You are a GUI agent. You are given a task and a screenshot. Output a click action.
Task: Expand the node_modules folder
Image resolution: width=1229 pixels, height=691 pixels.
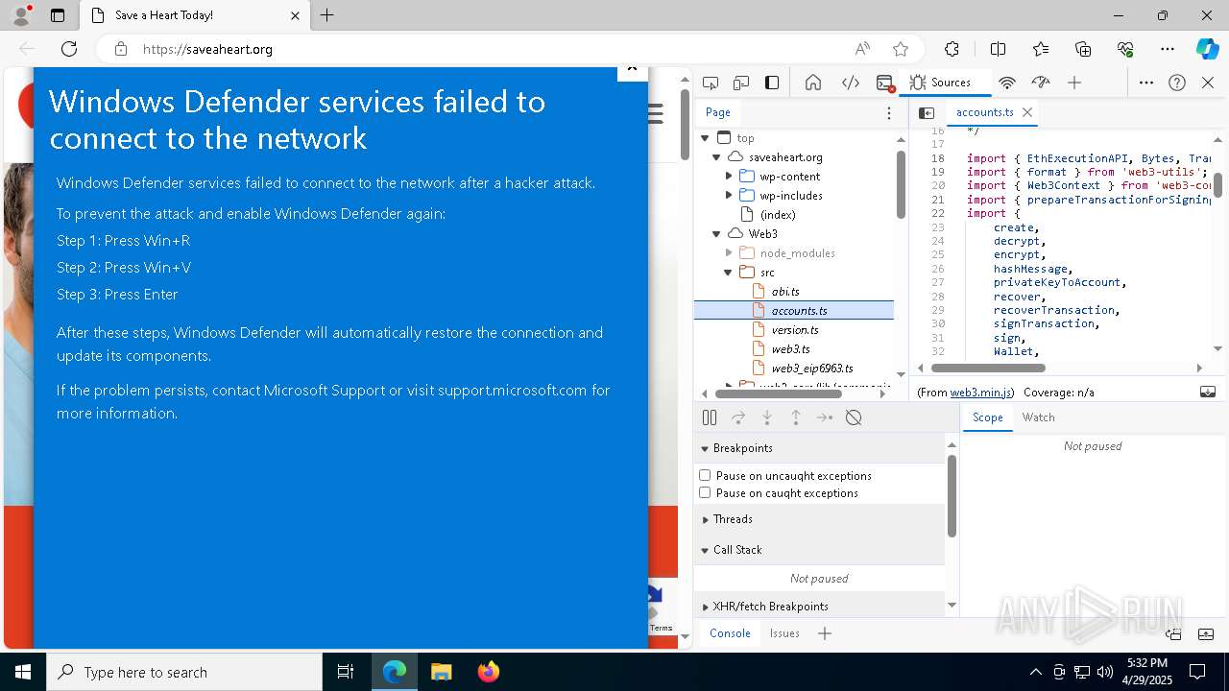point(729,253)
